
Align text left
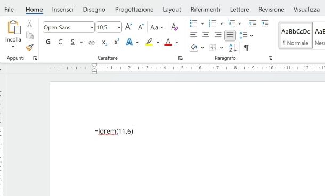pos(193,36)
